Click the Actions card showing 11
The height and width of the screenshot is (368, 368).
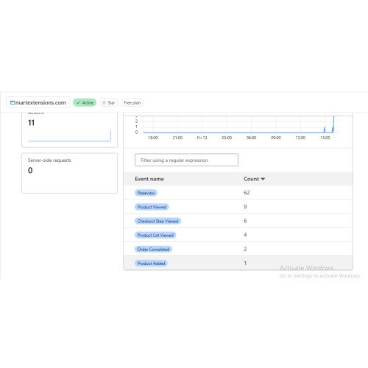(70, 130)
